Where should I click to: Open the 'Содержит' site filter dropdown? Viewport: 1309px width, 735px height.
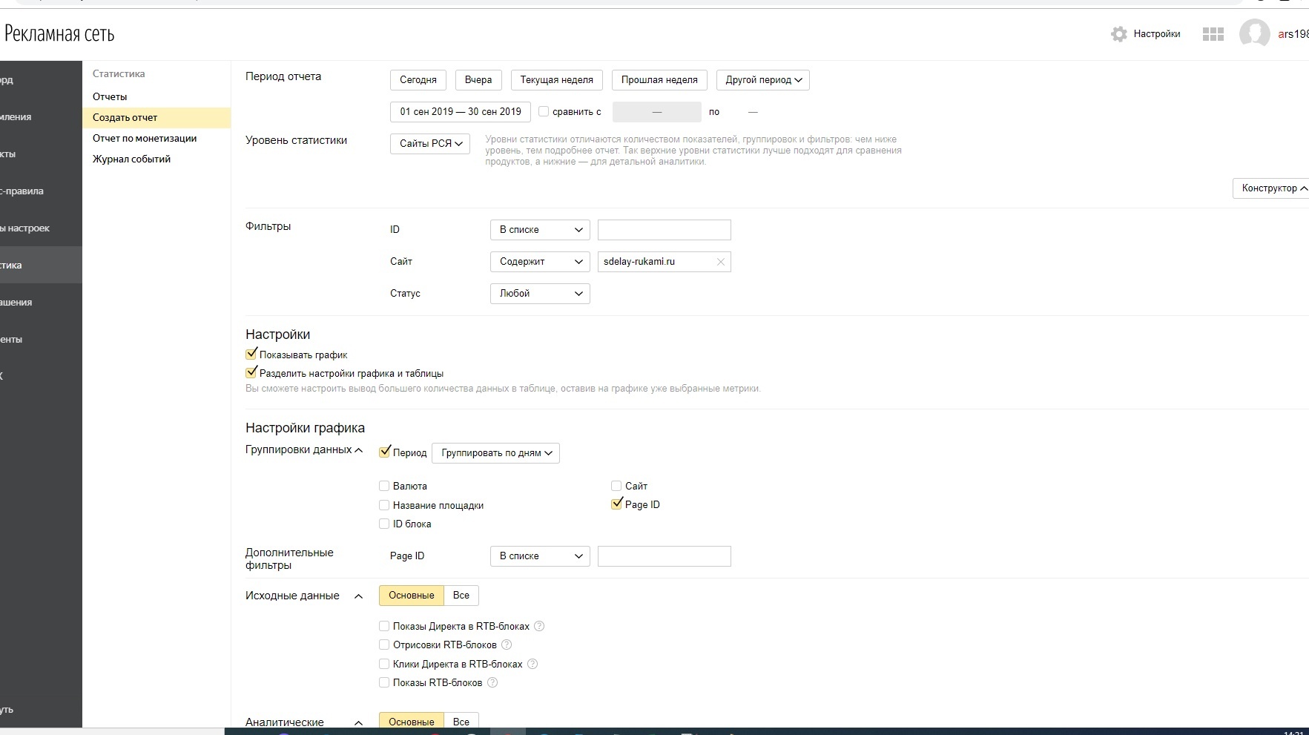click(x=540, y=262)
